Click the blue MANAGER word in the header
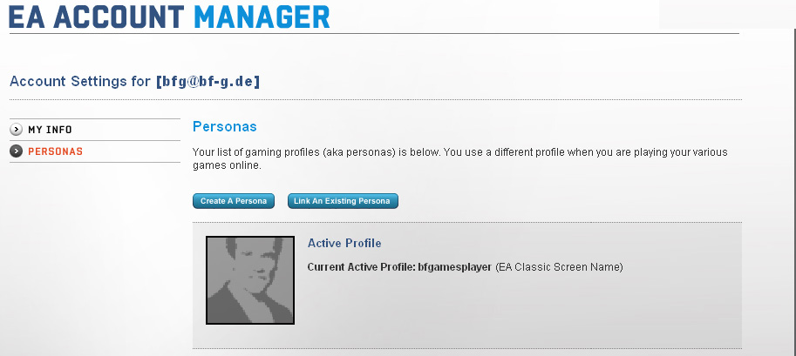Screen dimensions: 796x356 point(262,17)
